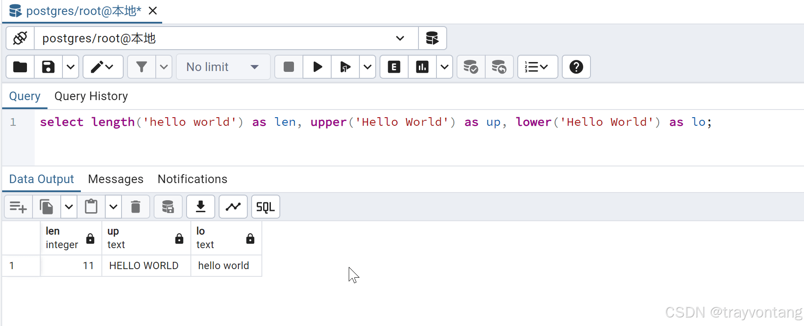This screenshot has width=804, height=326.
Task: Expand the Execute options dropdown arrow
Action: [x=368, y=67]
